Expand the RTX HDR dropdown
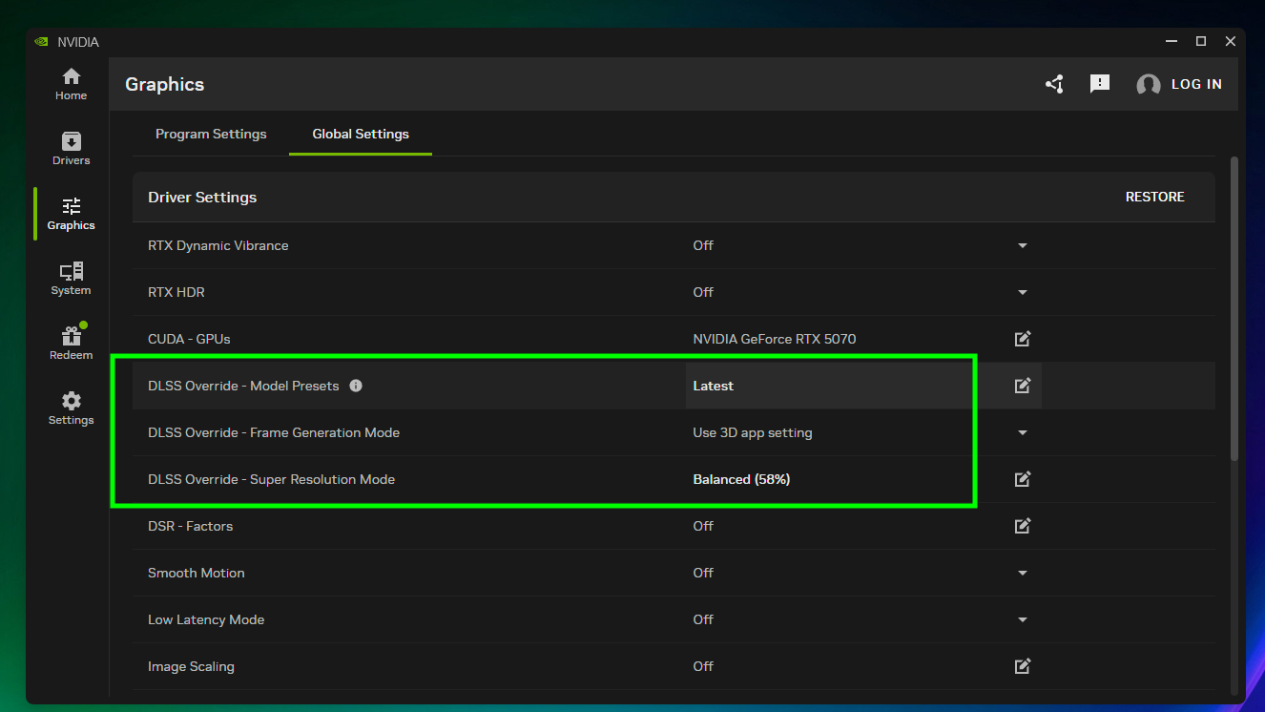Viewport: 1265px width, 712px height. point(1022,292)
